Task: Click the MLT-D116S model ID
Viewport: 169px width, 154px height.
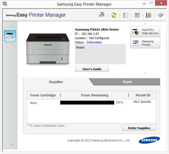Action: pyautogui.click(x=142, y=102)
